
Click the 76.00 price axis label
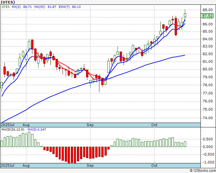(x=208, y=101)
